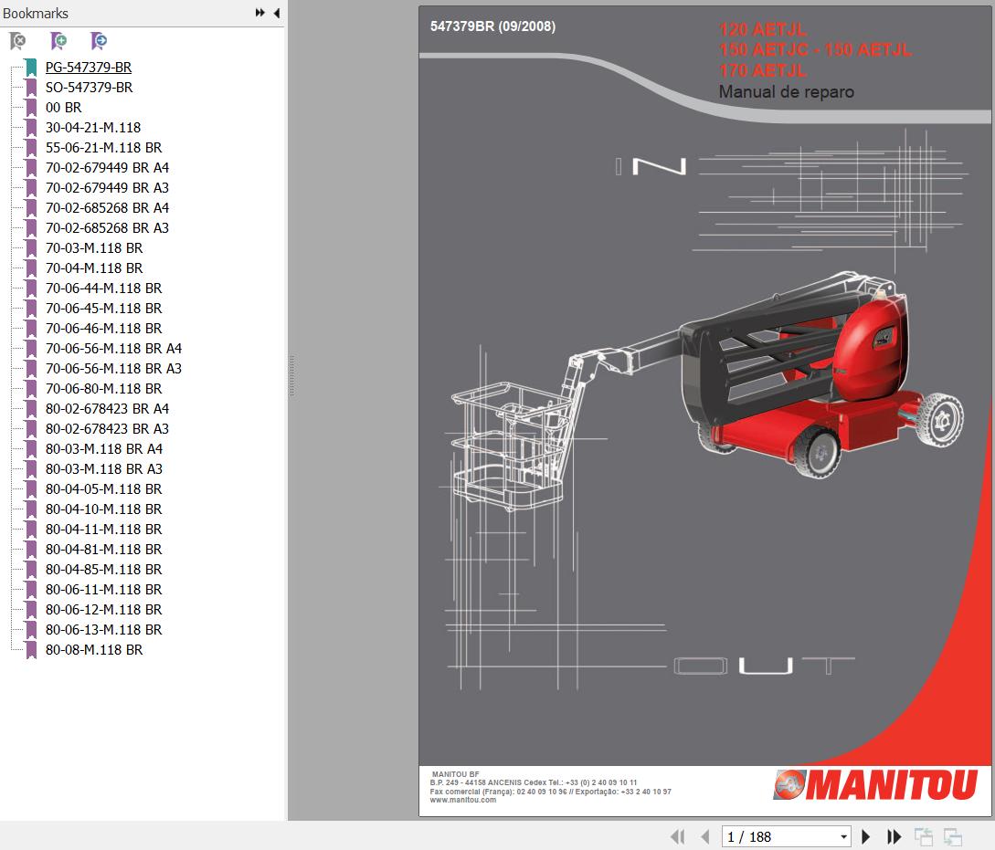Select bookmark 80-04-81-M.118 BR
This screenshot has height=850, width=995.
tap(104, 550)
